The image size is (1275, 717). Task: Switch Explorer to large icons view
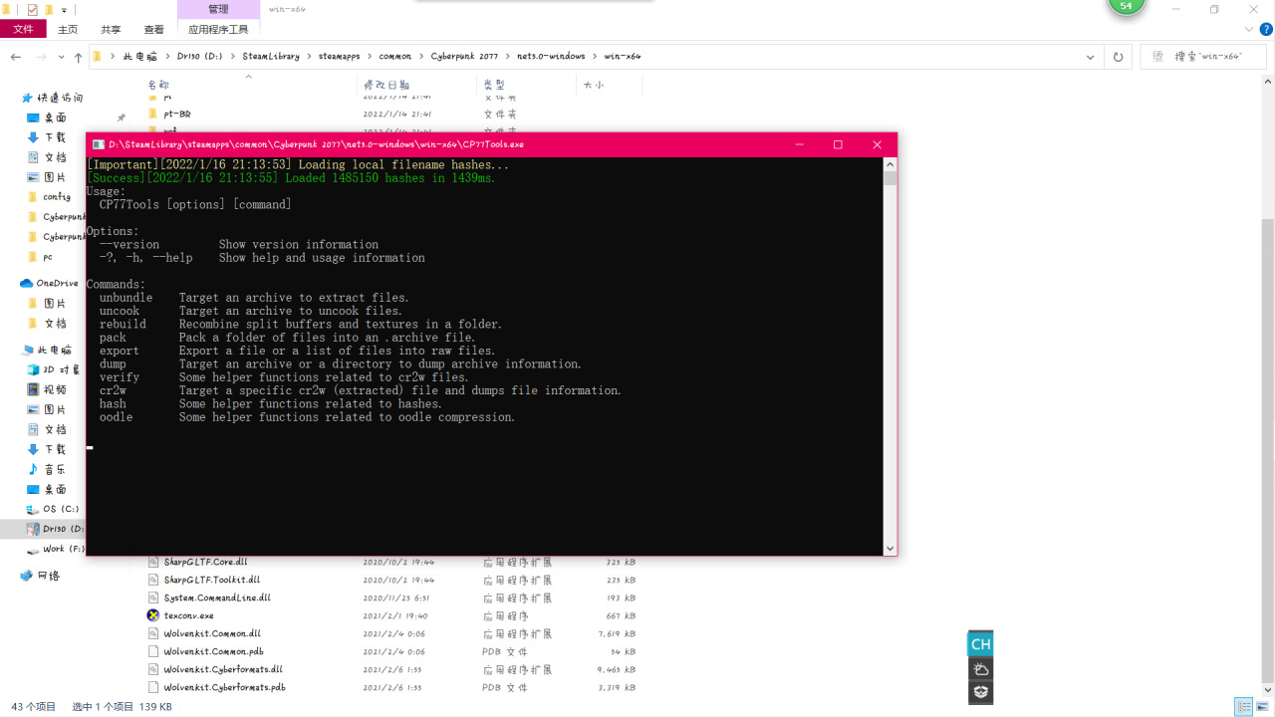[x=1262, y=707]
